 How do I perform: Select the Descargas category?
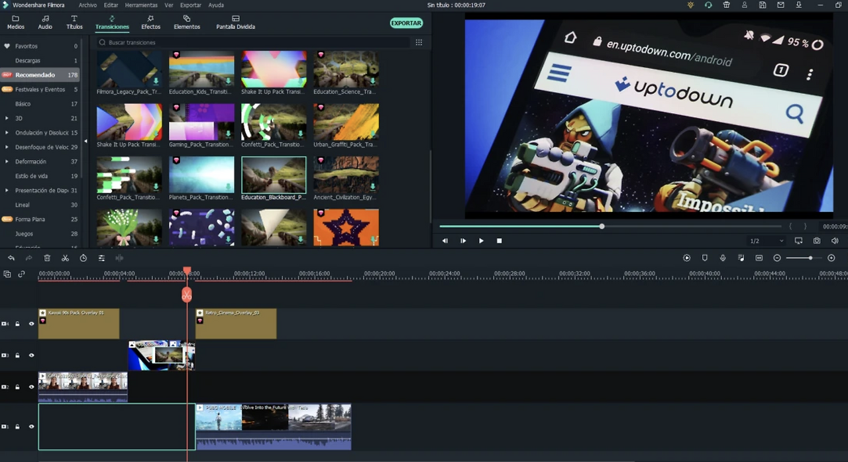(40, 61)
